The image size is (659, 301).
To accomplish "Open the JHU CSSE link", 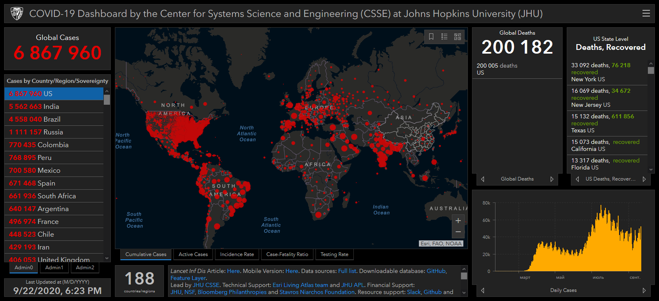I will click(x=206, y=285).
